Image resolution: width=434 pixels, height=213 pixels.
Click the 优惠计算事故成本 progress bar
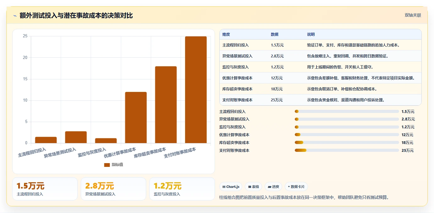(x=347, y=135)
